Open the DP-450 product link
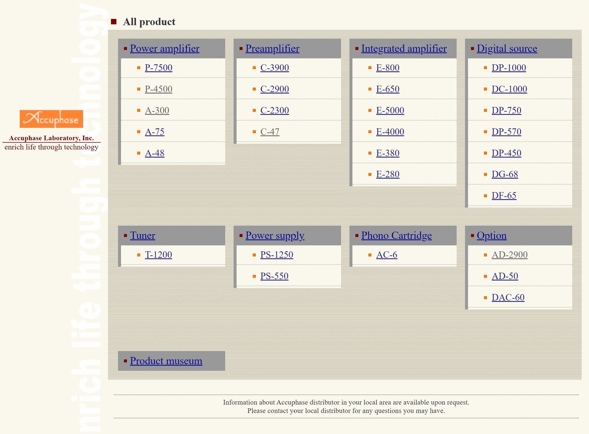 [507, 153]
